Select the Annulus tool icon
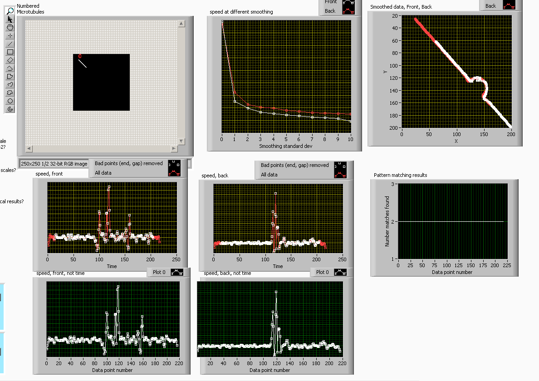The width and height of the screenshot is (539, 381). tap(10, 109)
